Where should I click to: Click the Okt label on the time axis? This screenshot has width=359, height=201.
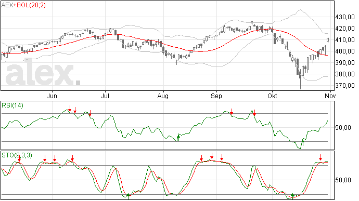272,96
